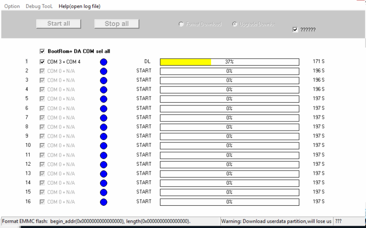The image size is (366, 228).
Task: Select the Format Download radio option
Action: (181, 24)
